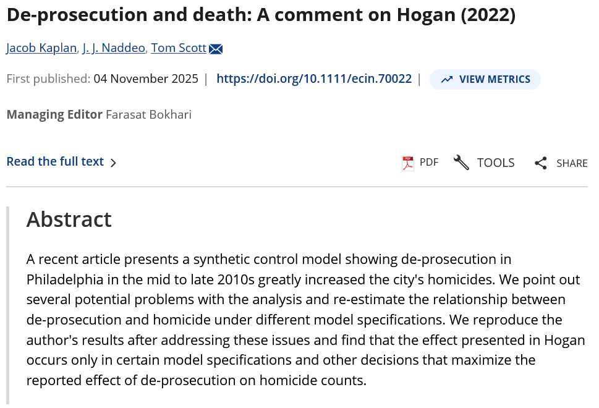The image size is (599, 408).
Task: Click the red PDF document icon
Action: pyautogui.click(x=408, y=163)
